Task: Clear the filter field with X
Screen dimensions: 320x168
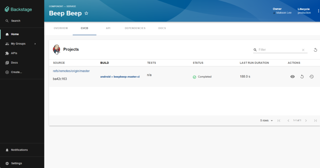Action: pyautogui.click(x=303, y=50)
